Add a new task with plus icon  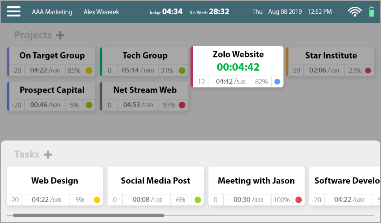coord(48,155)
